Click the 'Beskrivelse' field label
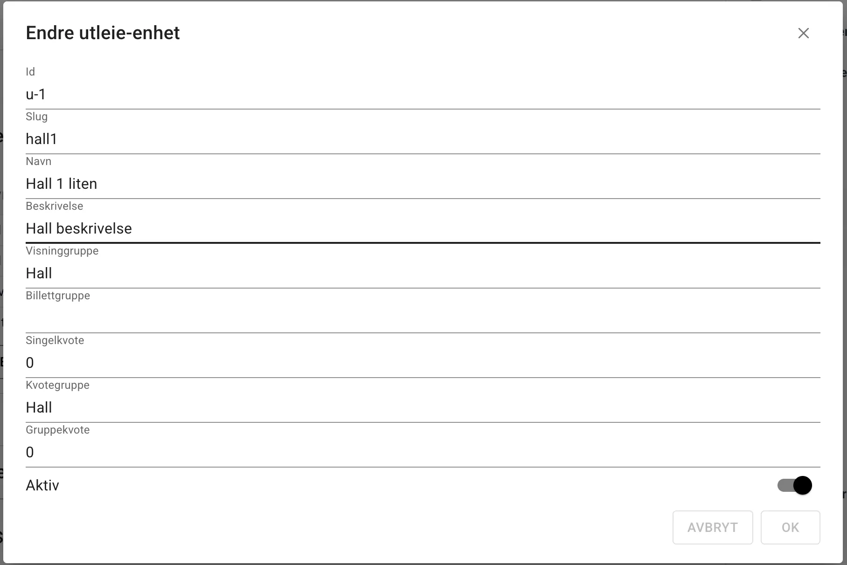The width and height of the screenshot is (847, 565). click(55, 206)
